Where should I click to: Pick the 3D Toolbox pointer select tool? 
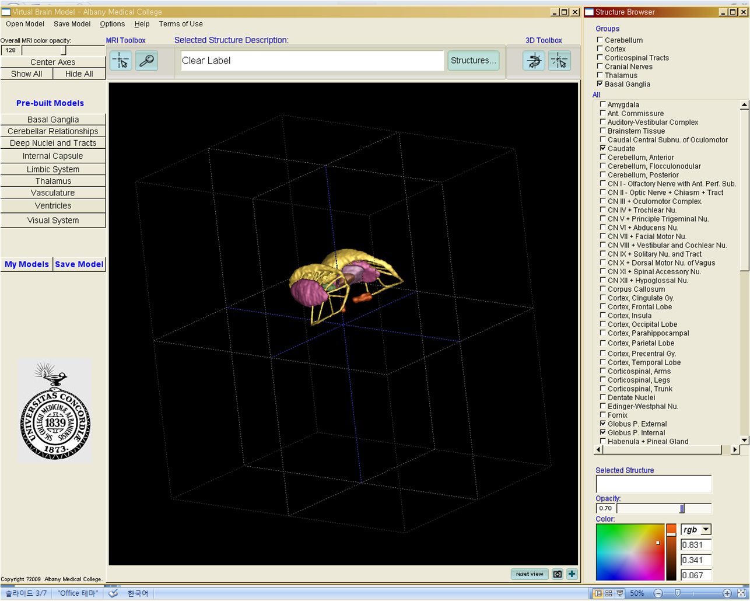tap(559, 61)
